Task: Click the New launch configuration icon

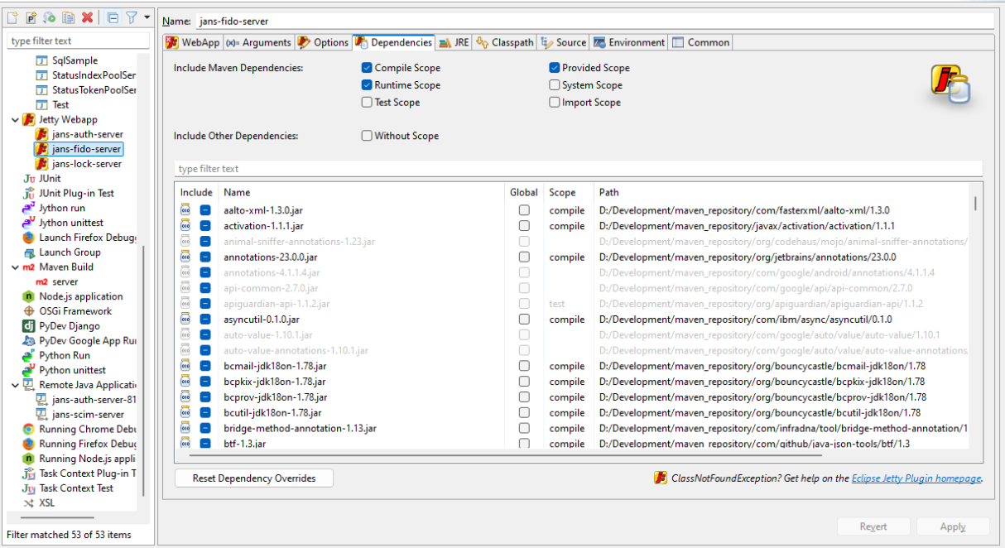Action: coord(12,17)
